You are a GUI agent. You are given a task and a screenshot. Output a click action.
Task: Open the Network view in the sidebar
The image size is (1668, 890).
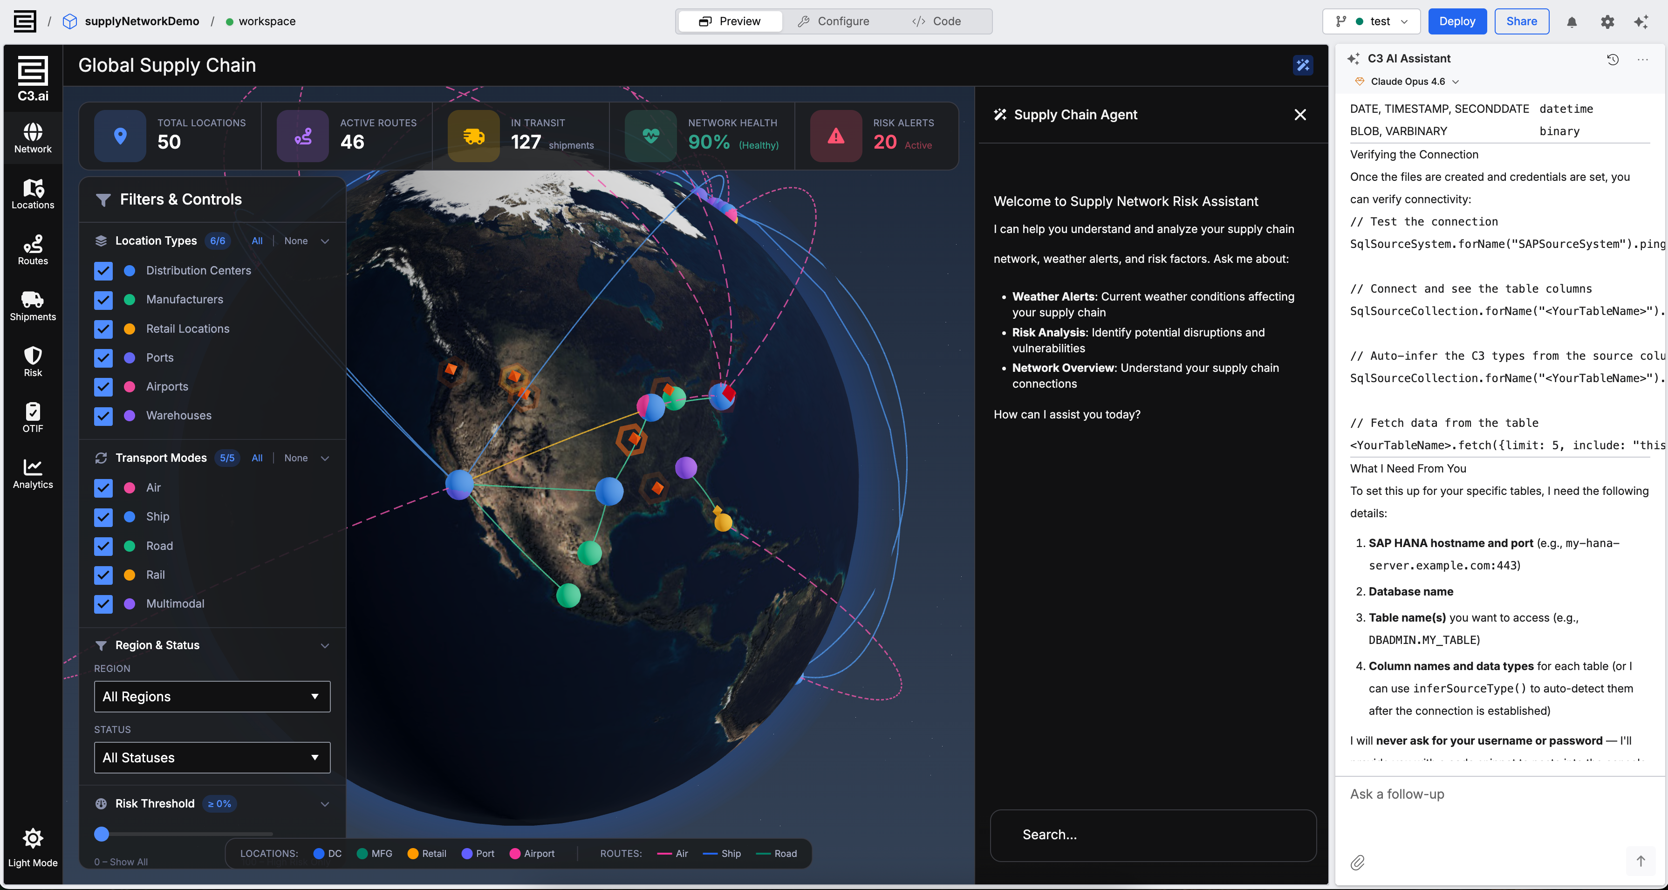32,137
